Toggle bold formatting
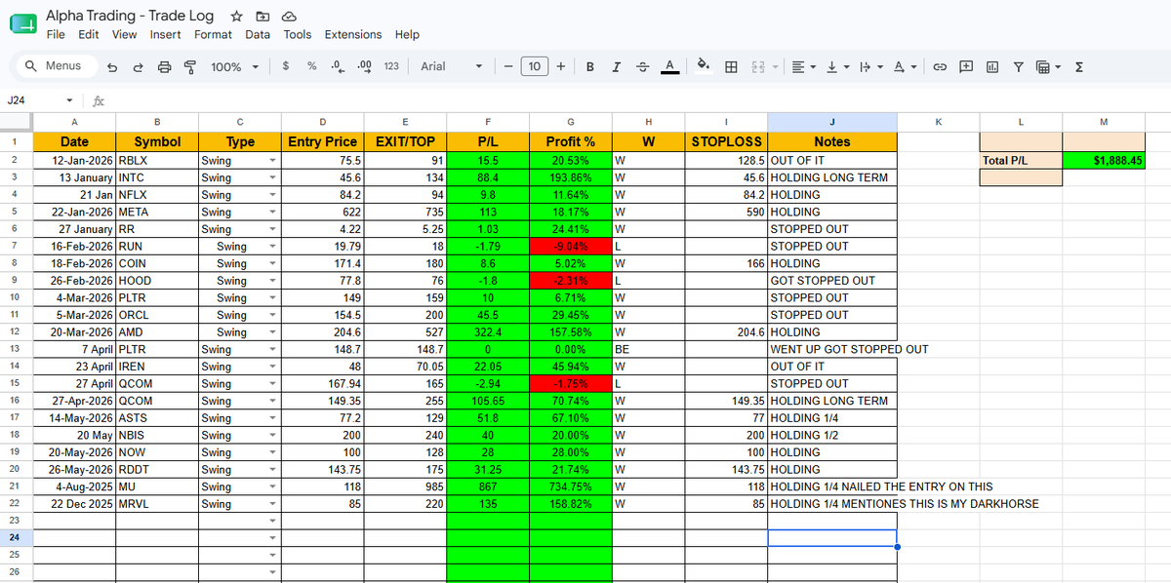 (x=590, y=66)
